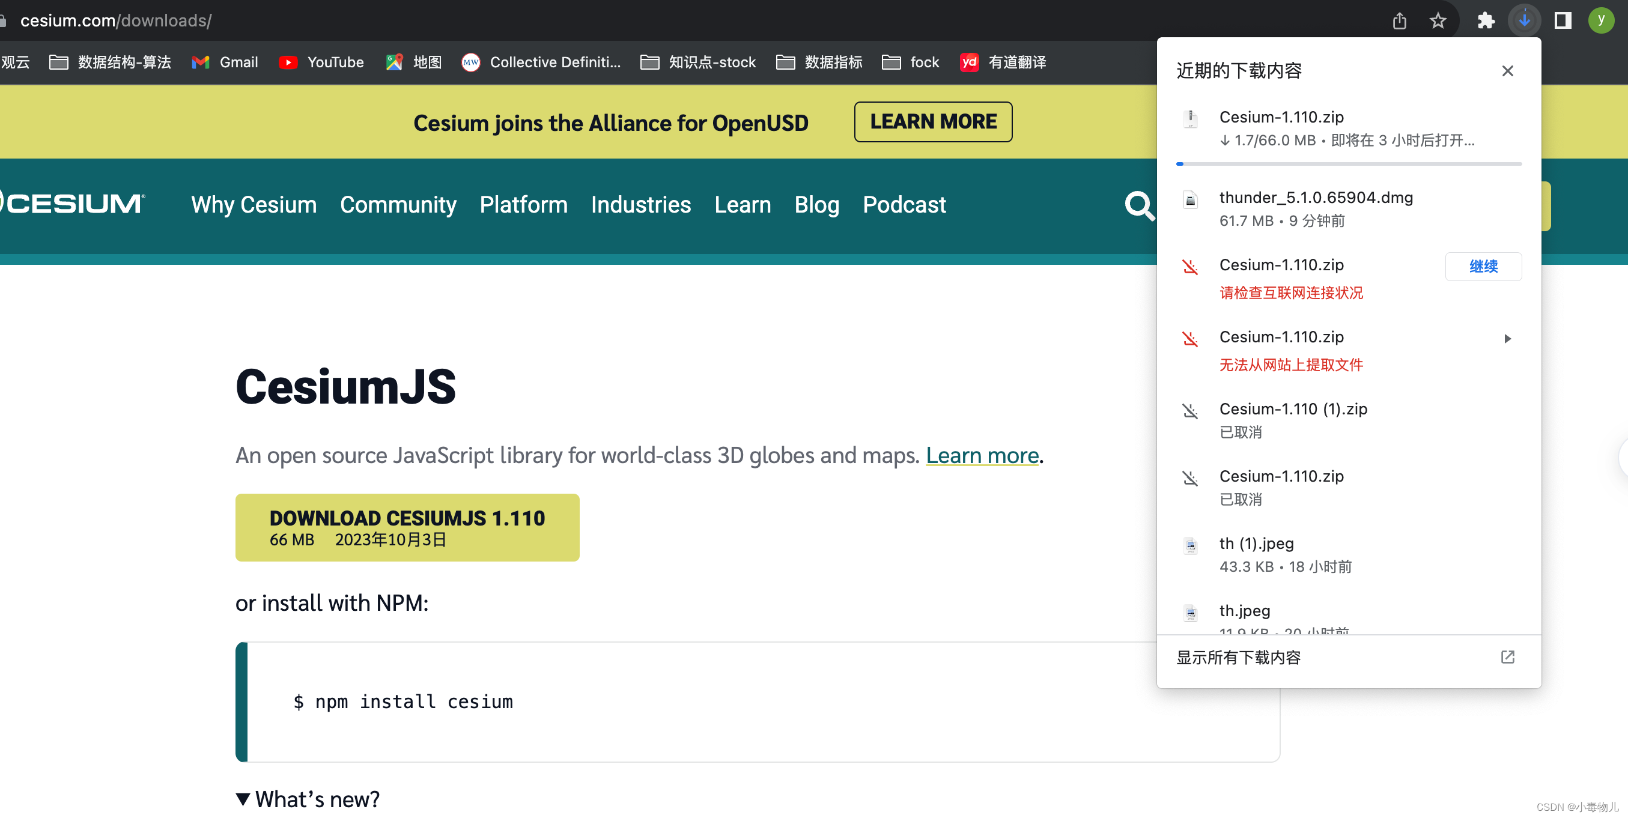The image size is (1628, 818).
Task: Open the Extensions puzzle icon
Action: pyautogui.click(x=1486, y=21)
